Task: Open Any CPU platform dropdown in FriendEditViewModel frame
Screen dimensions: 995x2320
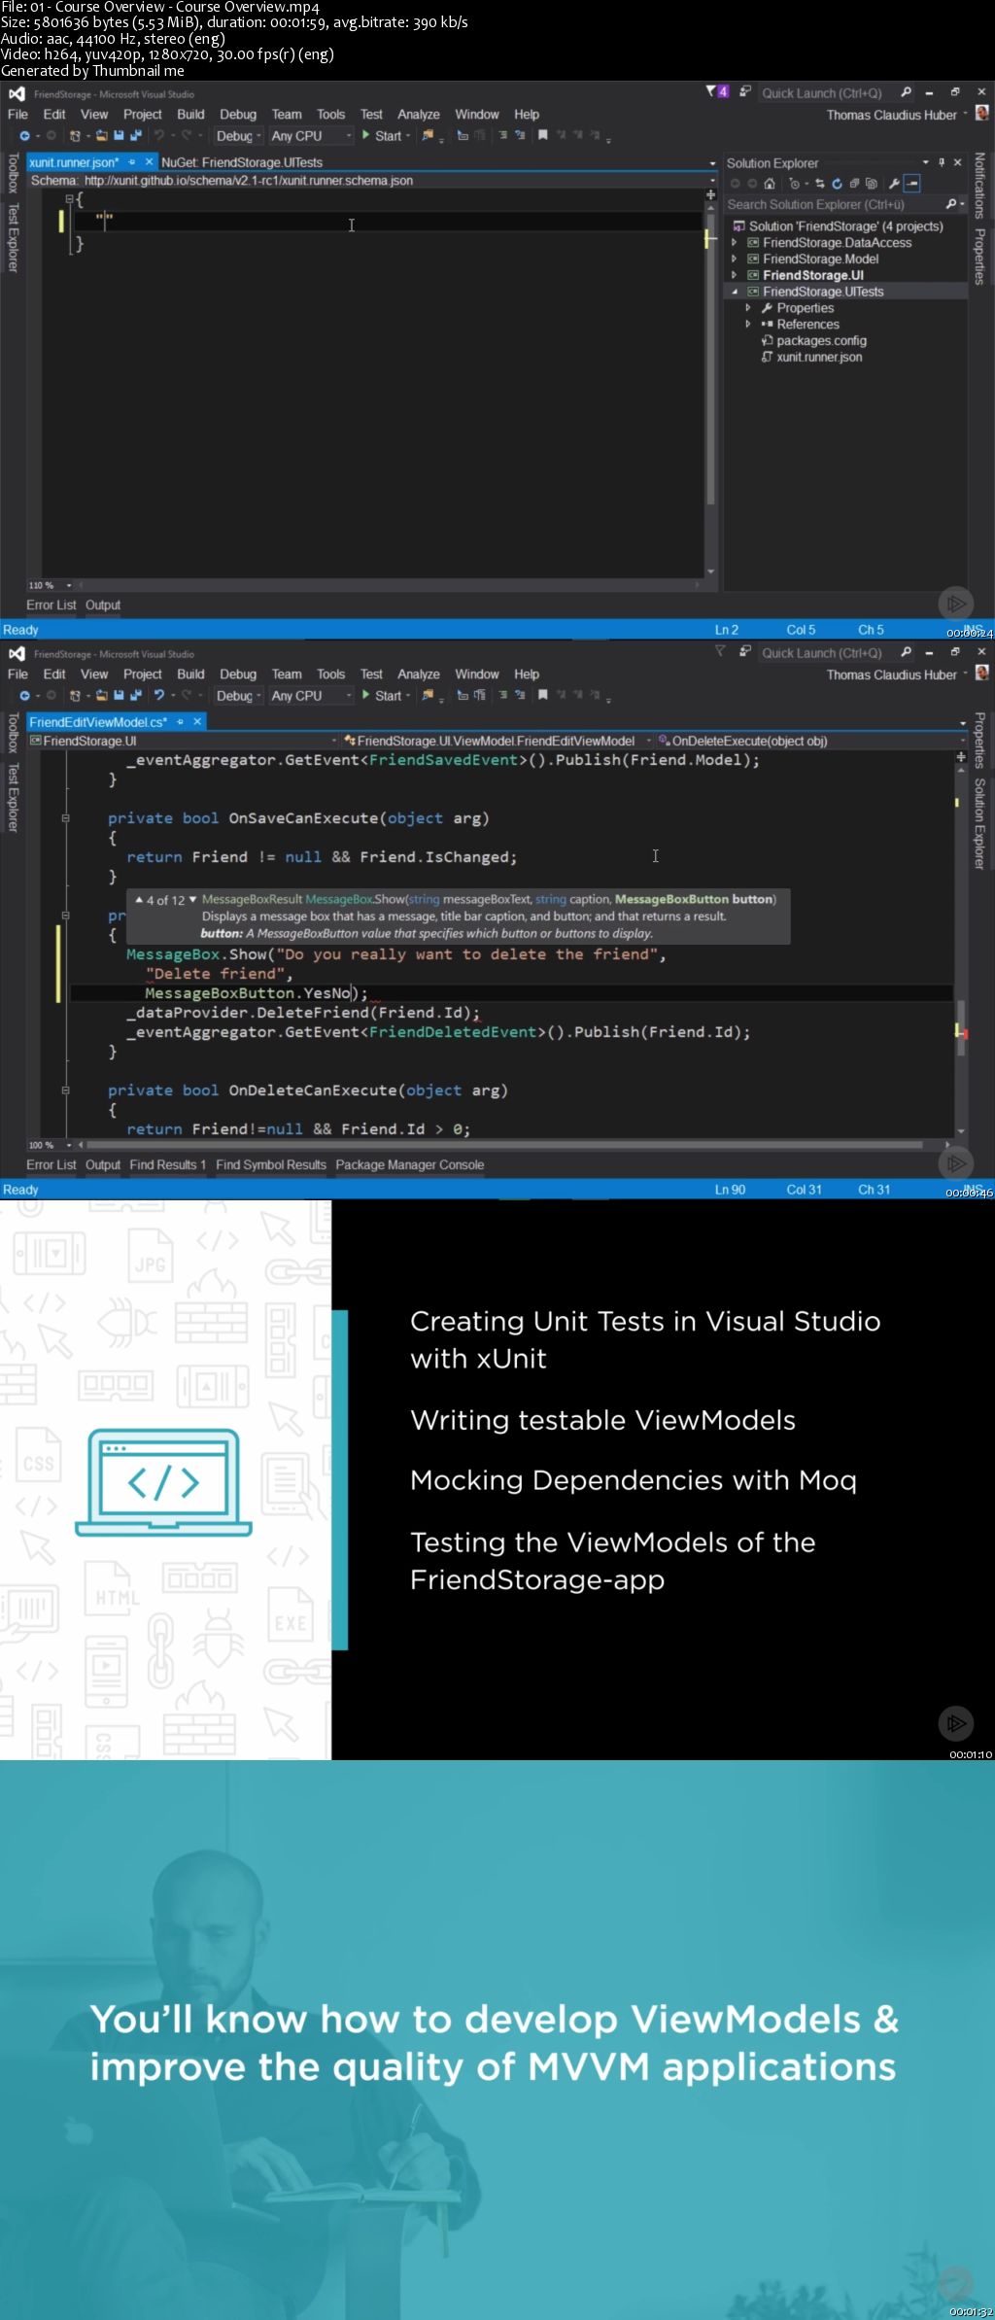Action: point(311,696)
